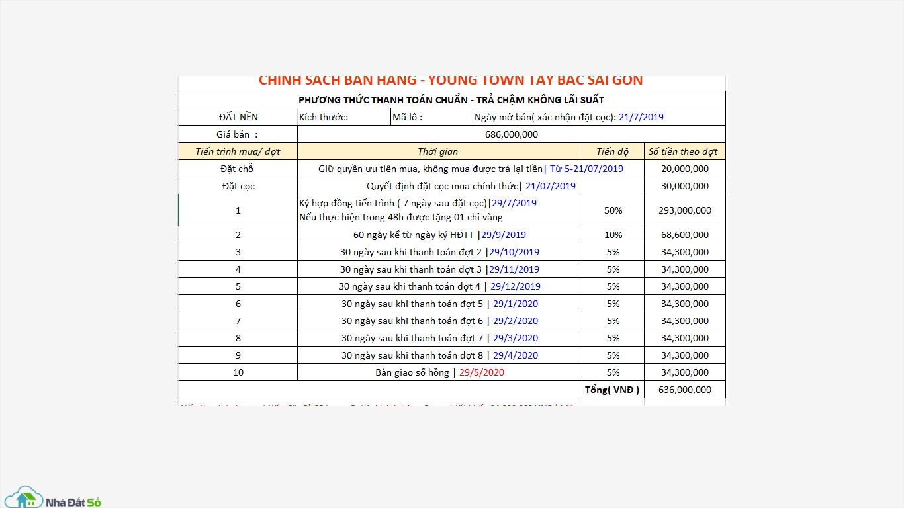
Task: Click the amount 68,600,000
Action: pos(685,235)
